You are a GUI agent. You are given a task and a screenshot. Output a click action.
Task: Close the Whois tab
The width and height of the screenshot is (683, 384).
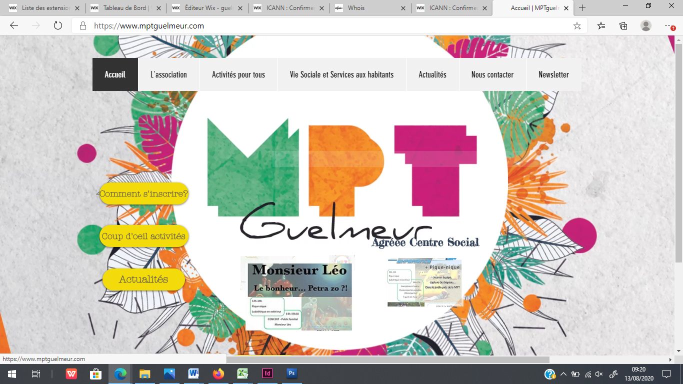[402, 8]
